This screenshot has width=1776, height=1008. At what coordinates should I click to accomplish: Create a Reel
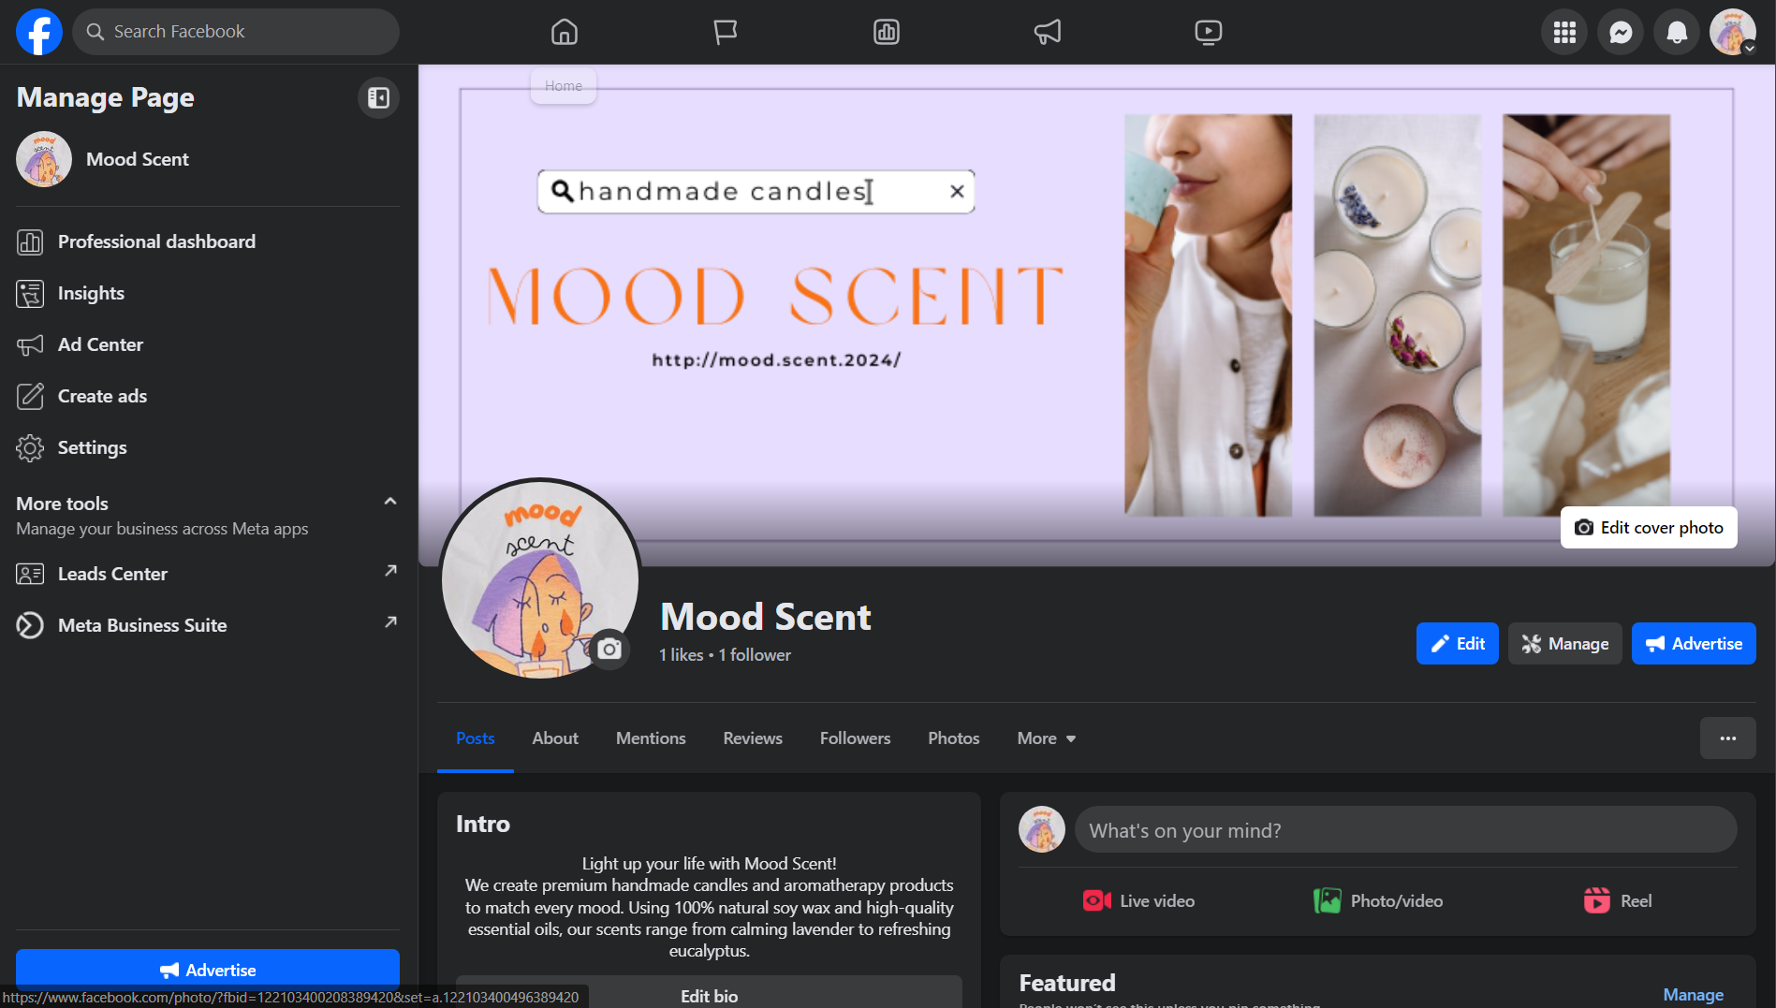coord(1618,901)
